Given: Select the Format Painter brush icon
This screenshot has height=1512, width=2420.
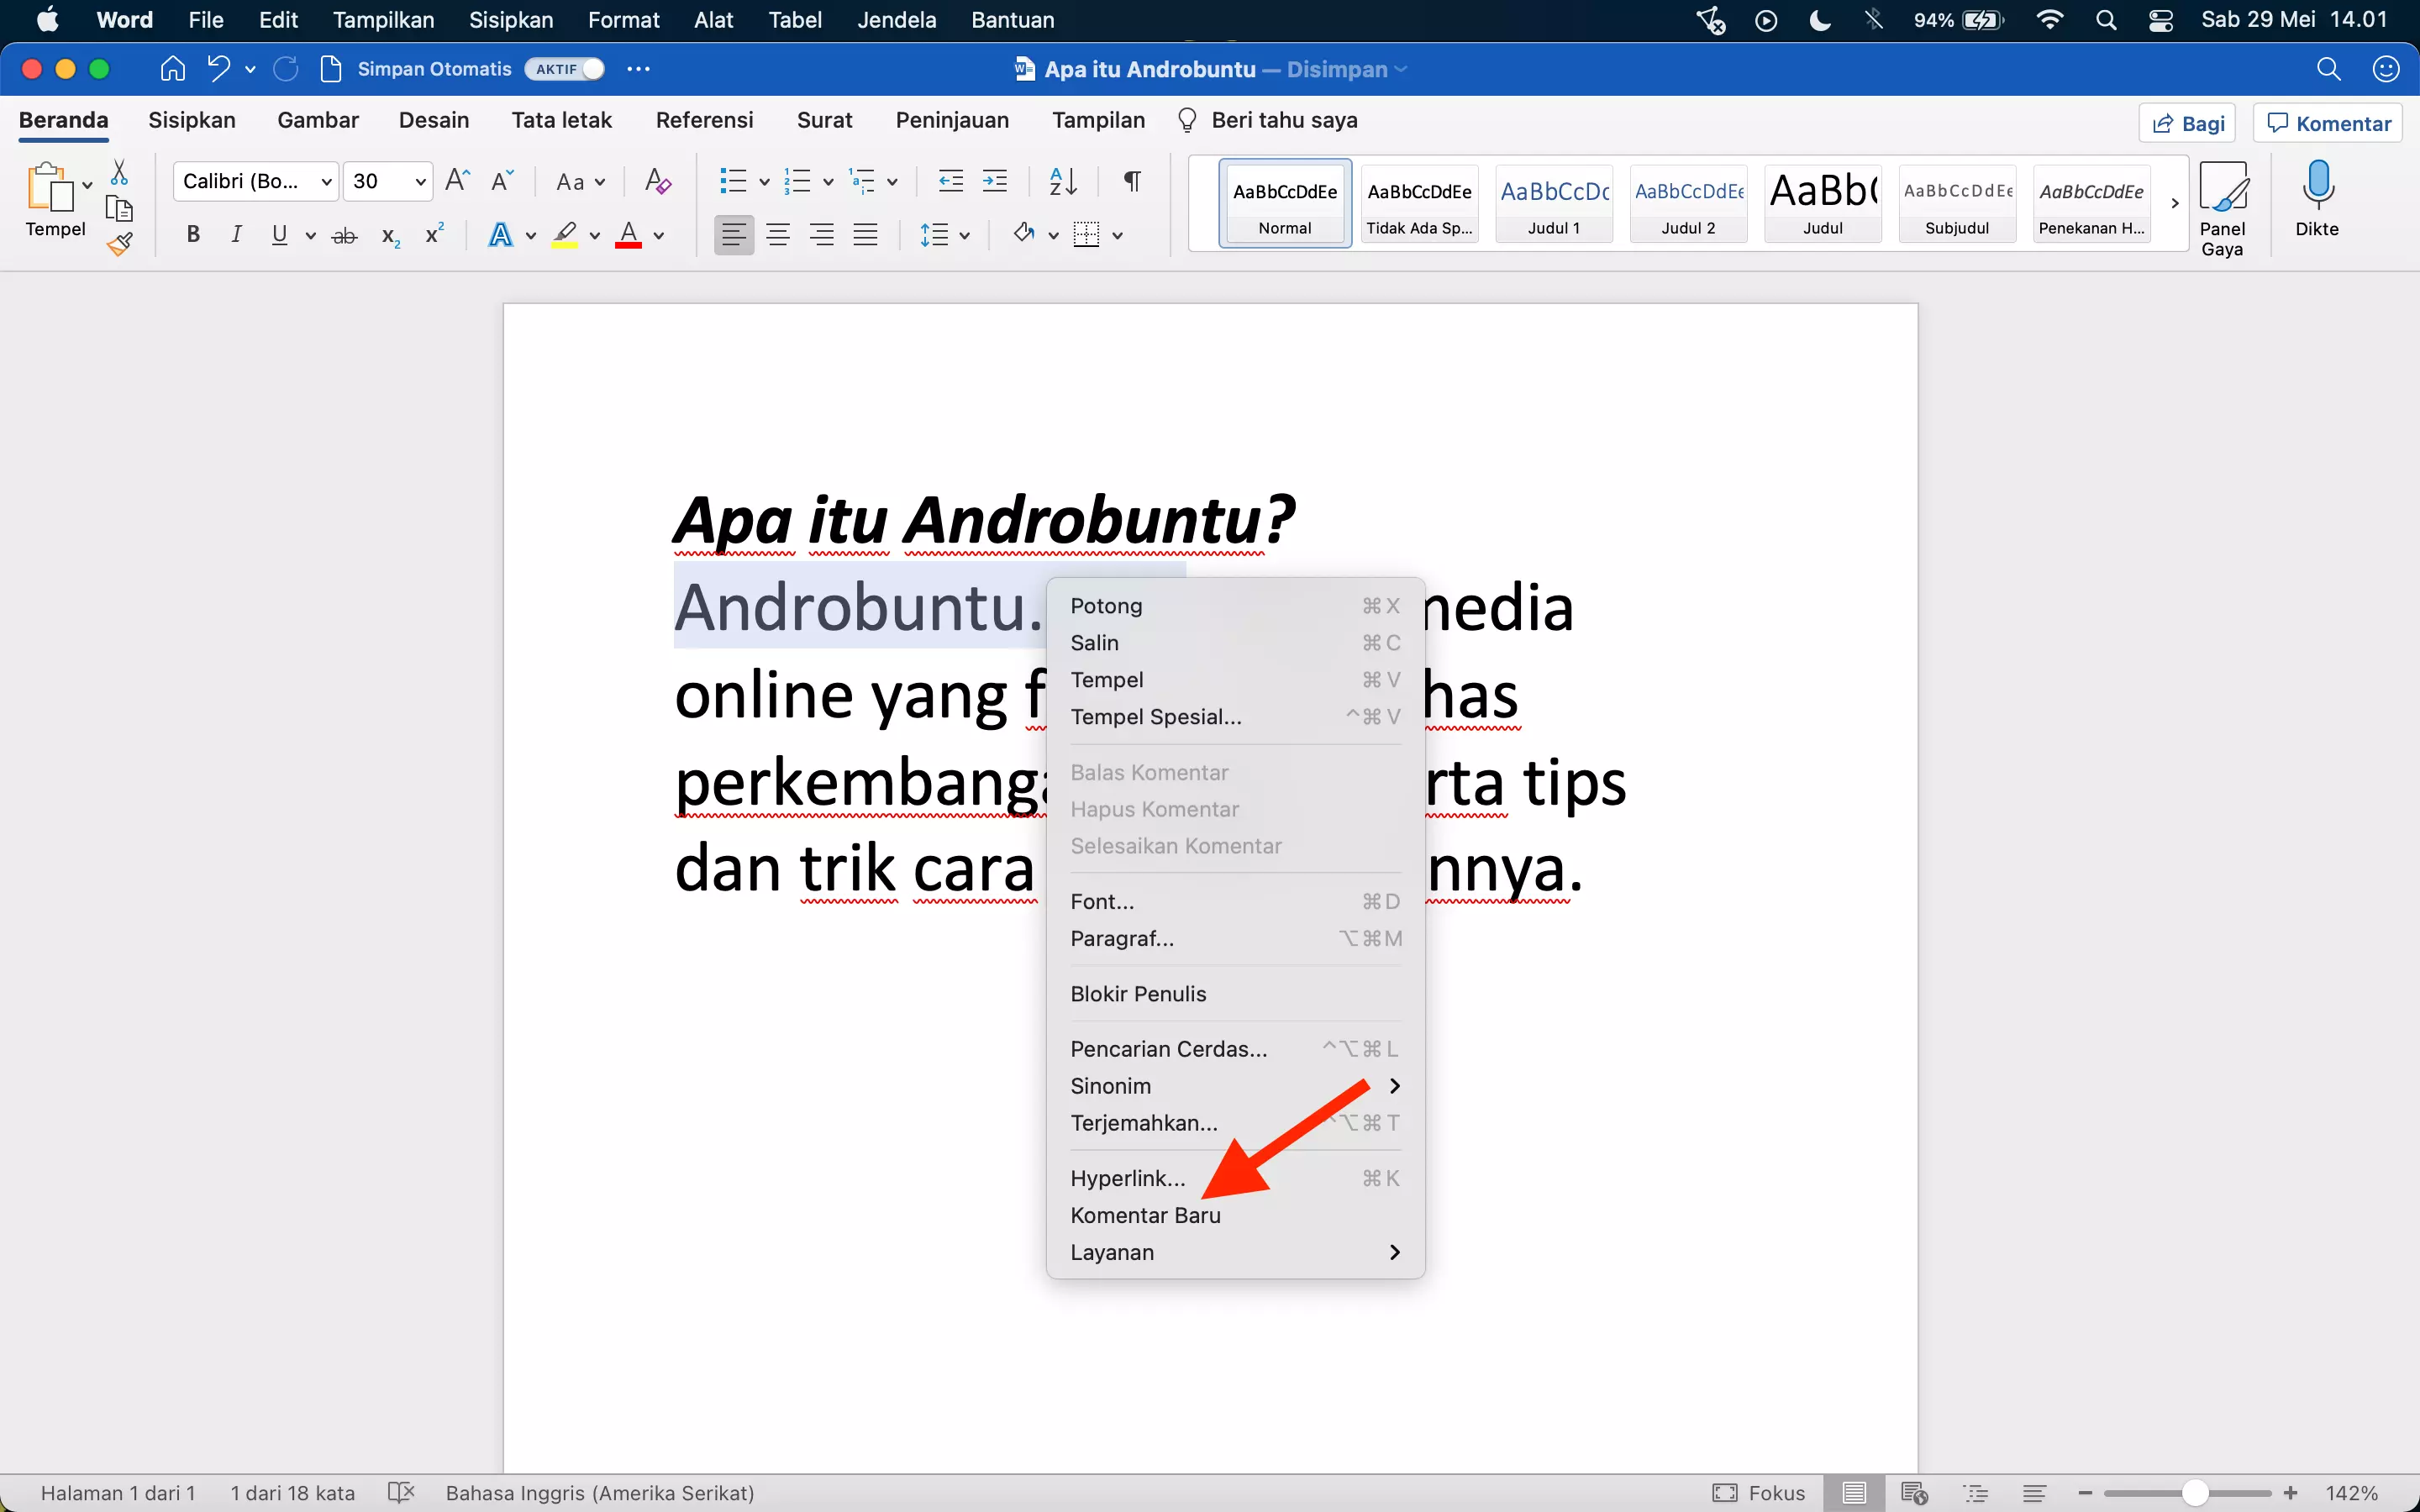Looking at the screenshot, I should [x=120, y=244].
